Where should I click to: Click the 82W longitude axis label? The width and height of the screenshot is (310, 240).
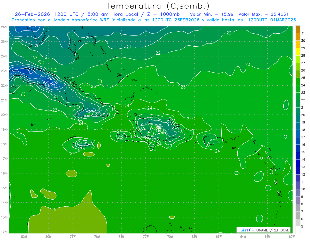[x=24, y=236]
